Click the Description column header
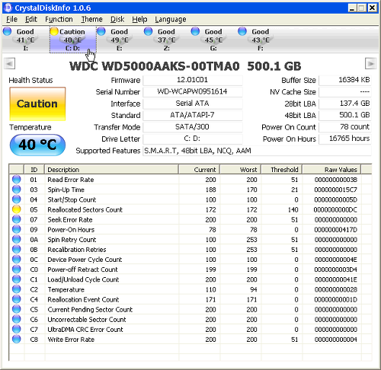The width and height of the screenshot is (381, 370). coord(111,170)
